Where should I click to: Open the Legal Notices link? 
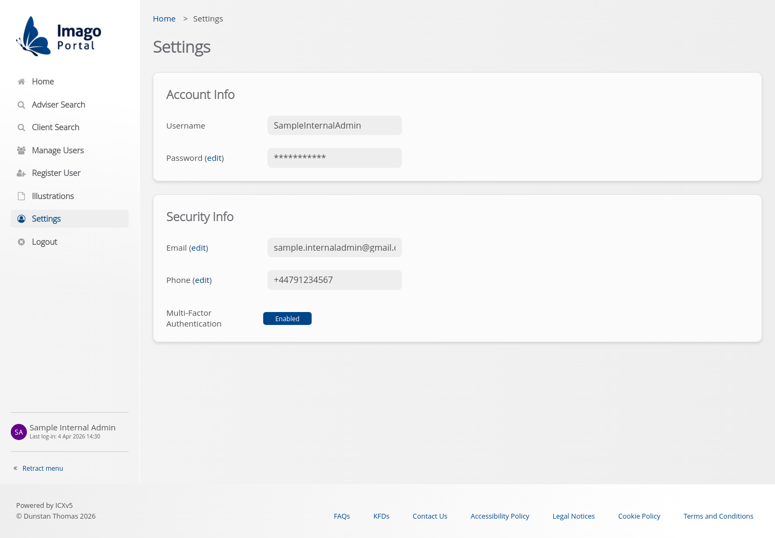click(x=574, y=516)
